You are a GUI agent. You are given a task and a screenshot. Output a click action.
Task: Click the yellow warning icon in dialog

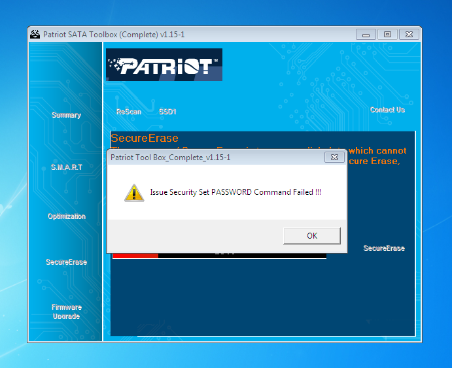tap(134, 193)
